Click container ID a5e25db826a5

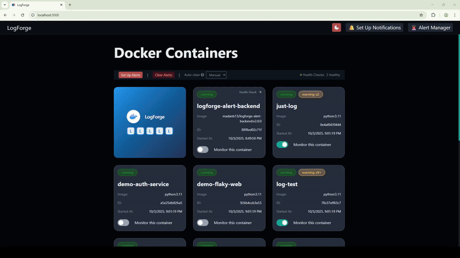[171, 203]
